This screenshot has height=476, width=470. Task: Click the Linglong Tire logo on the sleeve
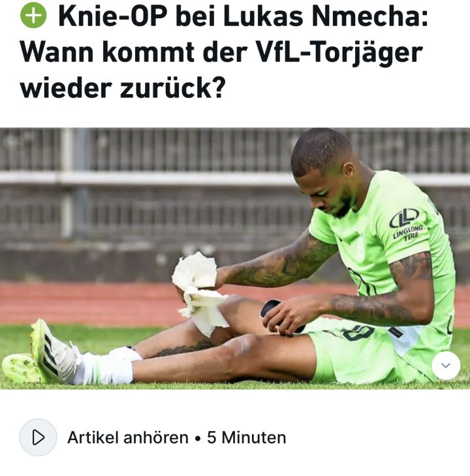tap(406, 224)
